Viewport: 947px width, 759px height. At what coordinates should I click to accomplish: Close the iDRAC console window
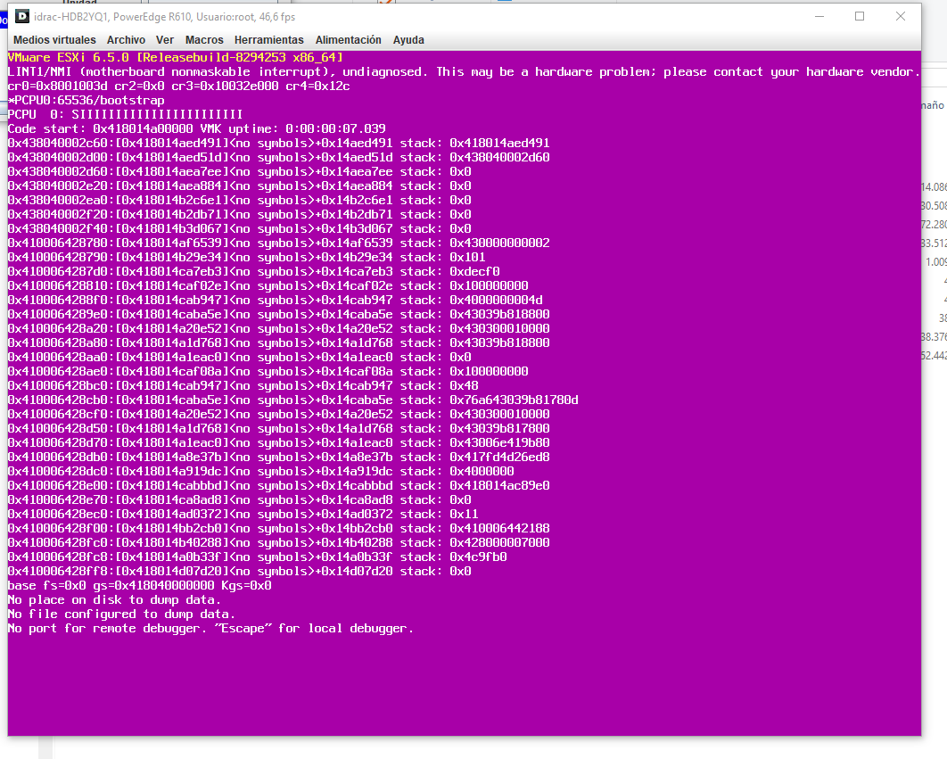[901, 16]
